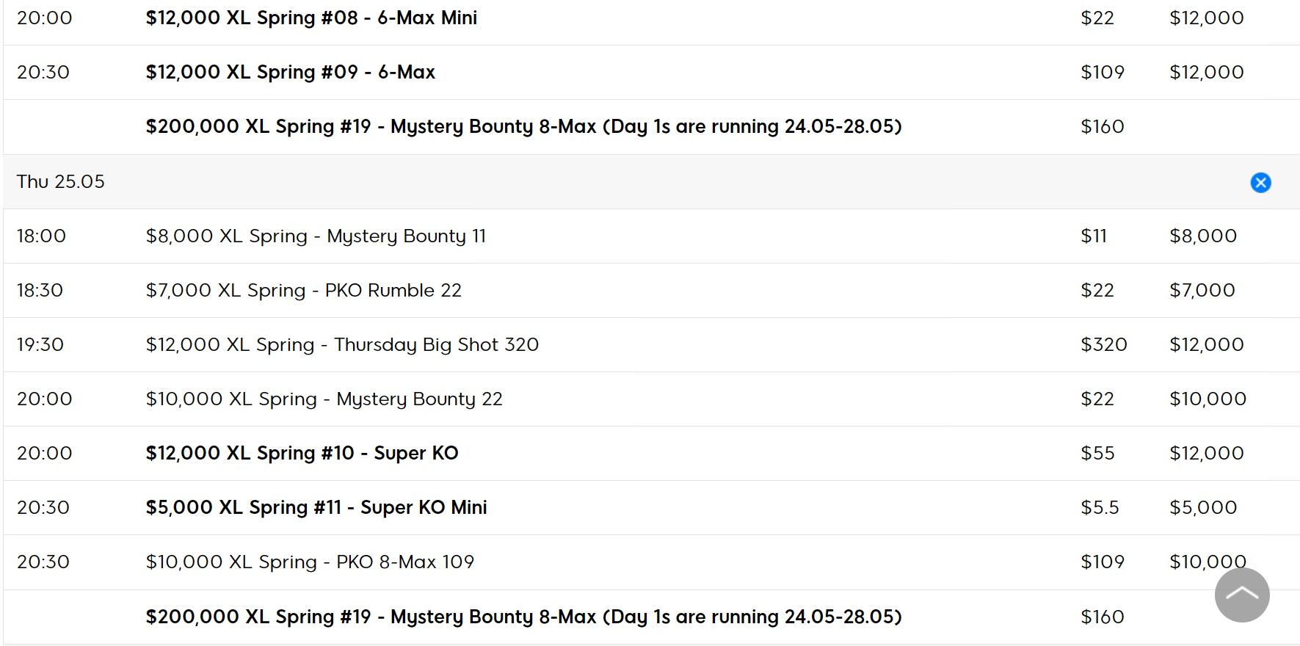Select the Thursday Big Shot 320 tournament
The height and width of the screenshot is (646, 1300).
click(342, 345)
